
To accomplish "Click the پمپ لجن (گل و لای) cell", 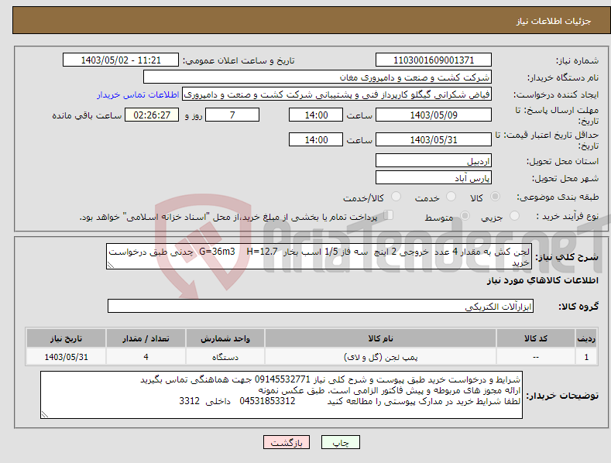I will pyautogui.click(x=380, y=357).
